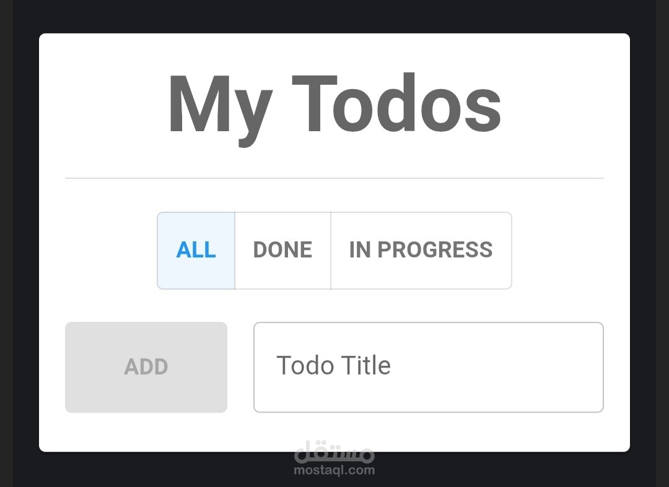Click the greyed-out ADD label
The width and height of the screenshot is (669, 487).
click(x=146, y=367)
